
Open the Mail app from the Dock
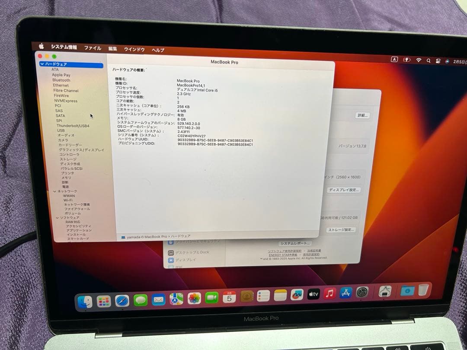pos(158,298)
